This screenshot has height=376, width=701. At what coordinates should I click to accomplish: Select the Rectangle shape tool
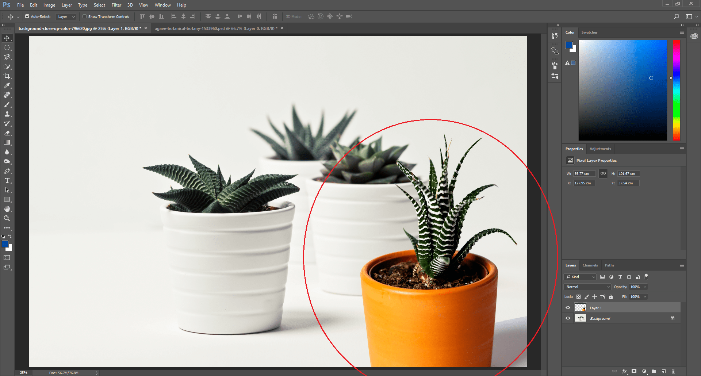pos(7,199)
